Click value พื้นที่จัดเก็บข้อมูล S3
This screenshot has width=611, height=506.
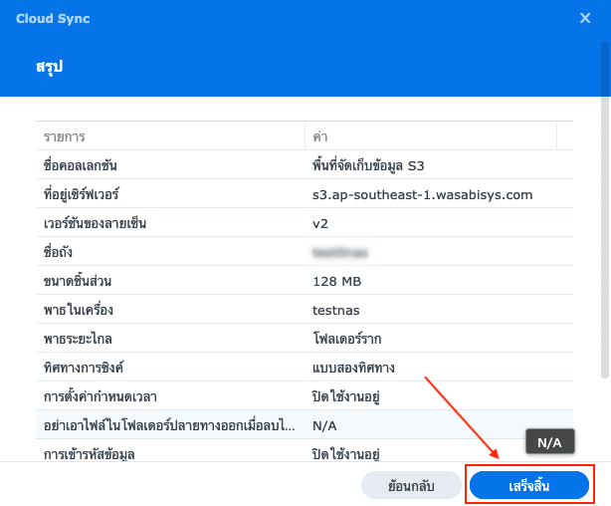pos(368,165)
